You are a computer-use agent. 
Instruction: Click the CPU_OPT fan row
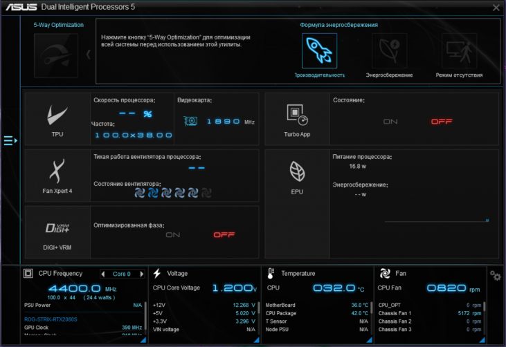(x=430, y=305)
